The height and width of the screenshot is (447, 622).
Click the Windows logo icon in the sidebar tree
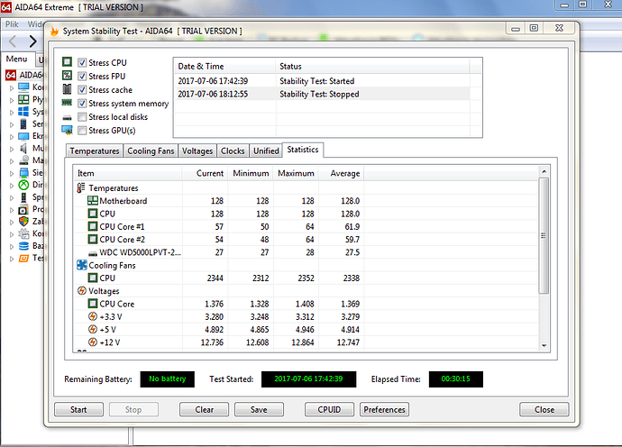[x=23, y=112]
